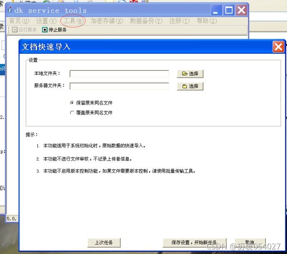This screenshot has height=254, width=287.
Task: Open the 注册(T) menu
Action: click(179, 21)
